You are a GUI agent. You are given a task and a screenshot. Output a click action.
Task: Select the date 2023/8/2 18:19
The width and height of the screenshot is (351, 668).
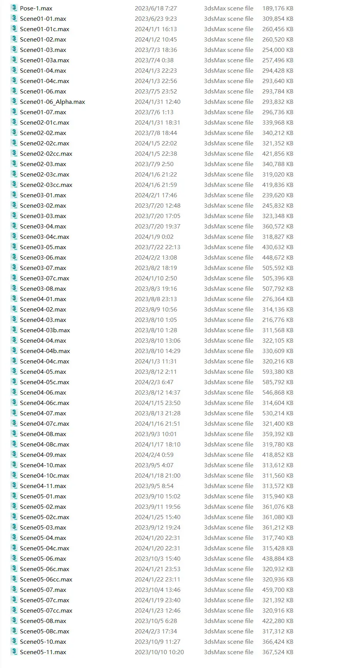click(156, 268)
